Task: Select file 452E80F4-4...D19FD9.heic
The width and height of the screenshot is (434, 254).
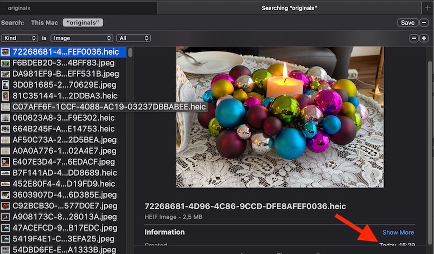Action: pyautogui.click(x=63, y=184)
